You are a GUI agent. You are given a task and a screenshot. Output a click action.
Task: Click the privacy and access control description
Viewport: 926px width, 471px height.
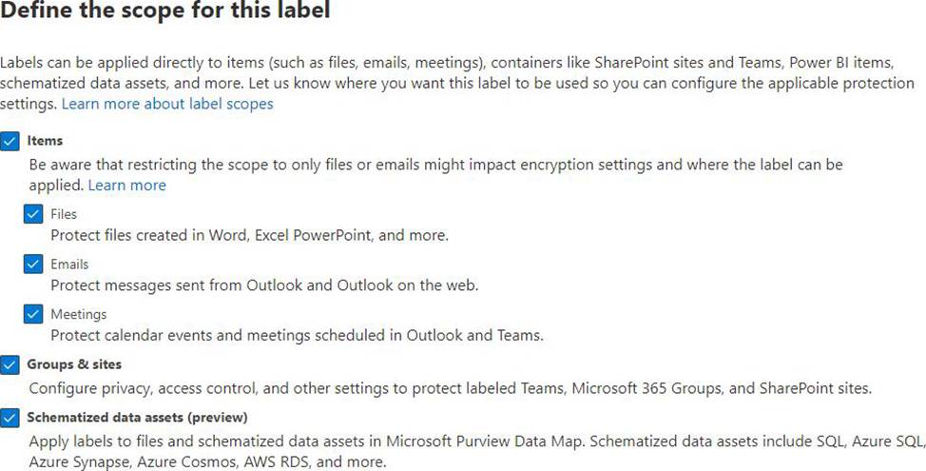[450, 387]
